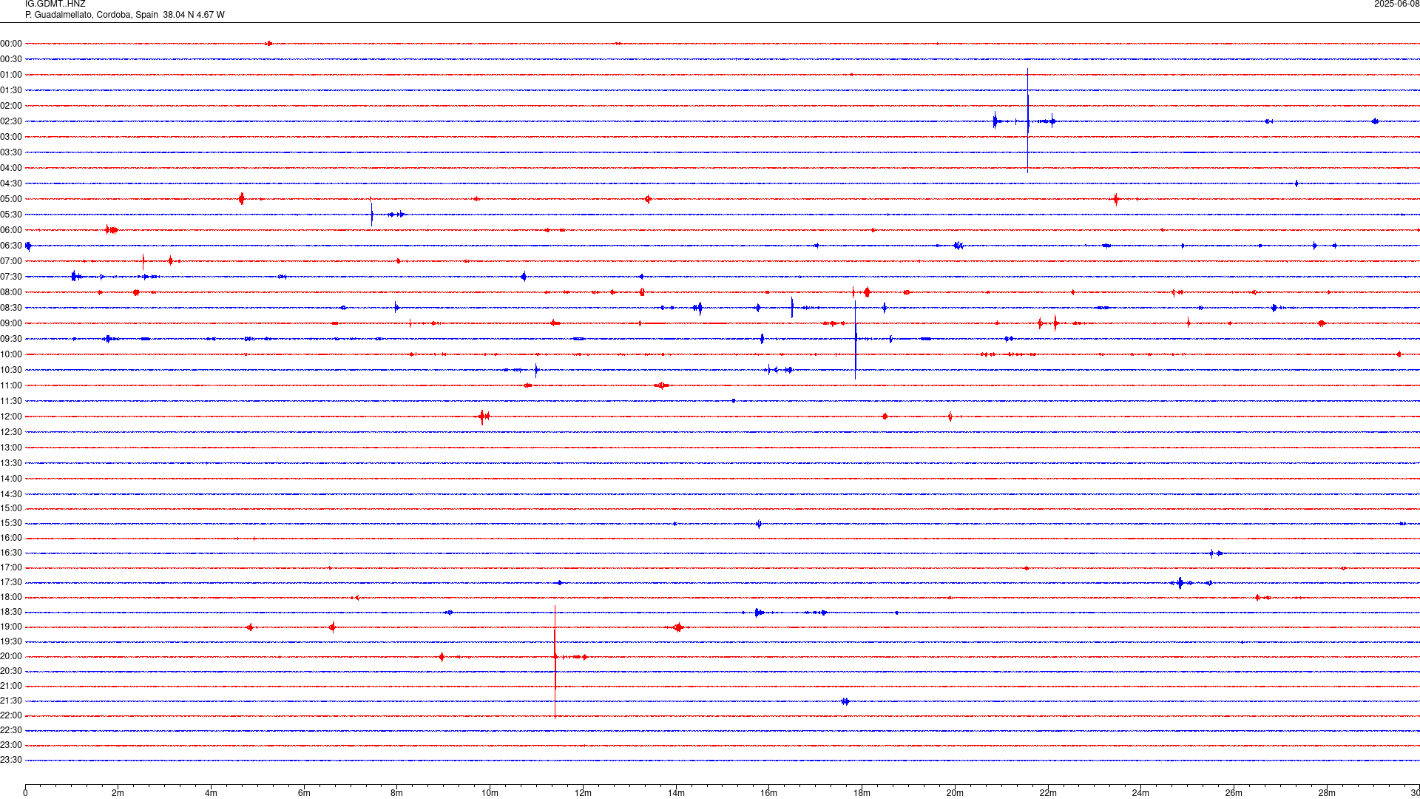Click the 8m tick on time axis
Image resolution: width=1420 pixels, height=799 pixels.
coord(397,793)
